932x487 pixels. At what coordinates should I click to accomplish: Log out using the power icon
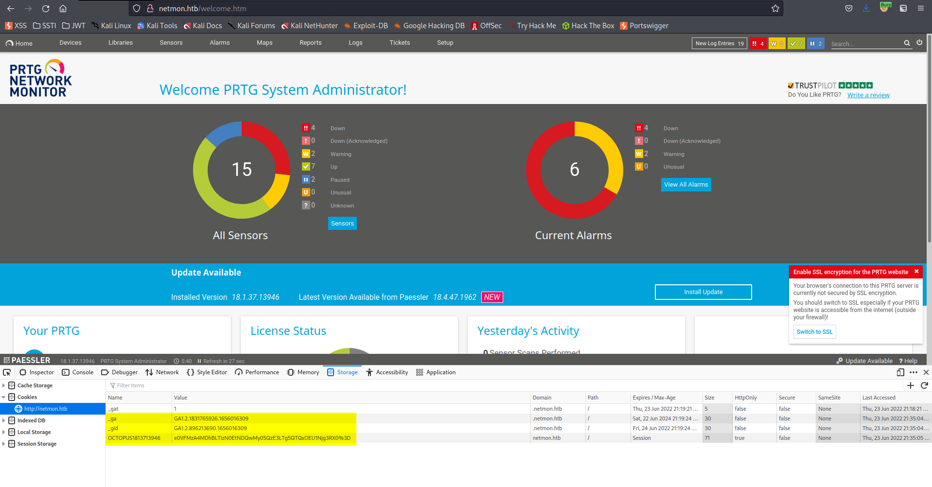[919, 43]
